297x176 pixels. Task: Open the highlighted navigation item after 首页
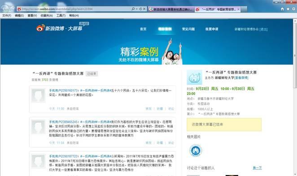pyautogui.click(x=165, y=29)
